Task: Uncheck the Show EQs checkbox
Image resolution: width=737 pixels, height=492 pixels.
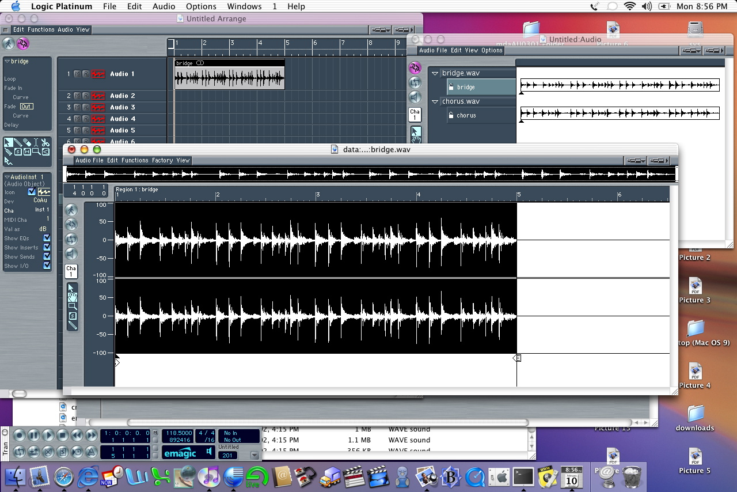Action: pos(47,238)
